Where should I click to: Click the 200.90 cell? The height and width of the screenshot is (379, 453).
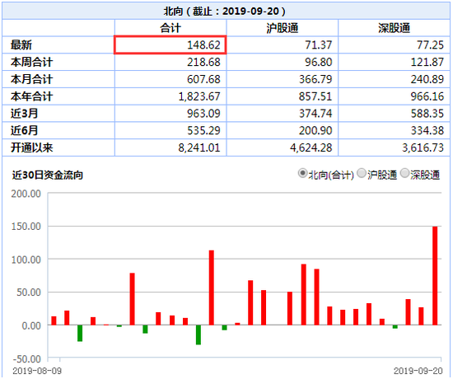click(x=283, y=130)
